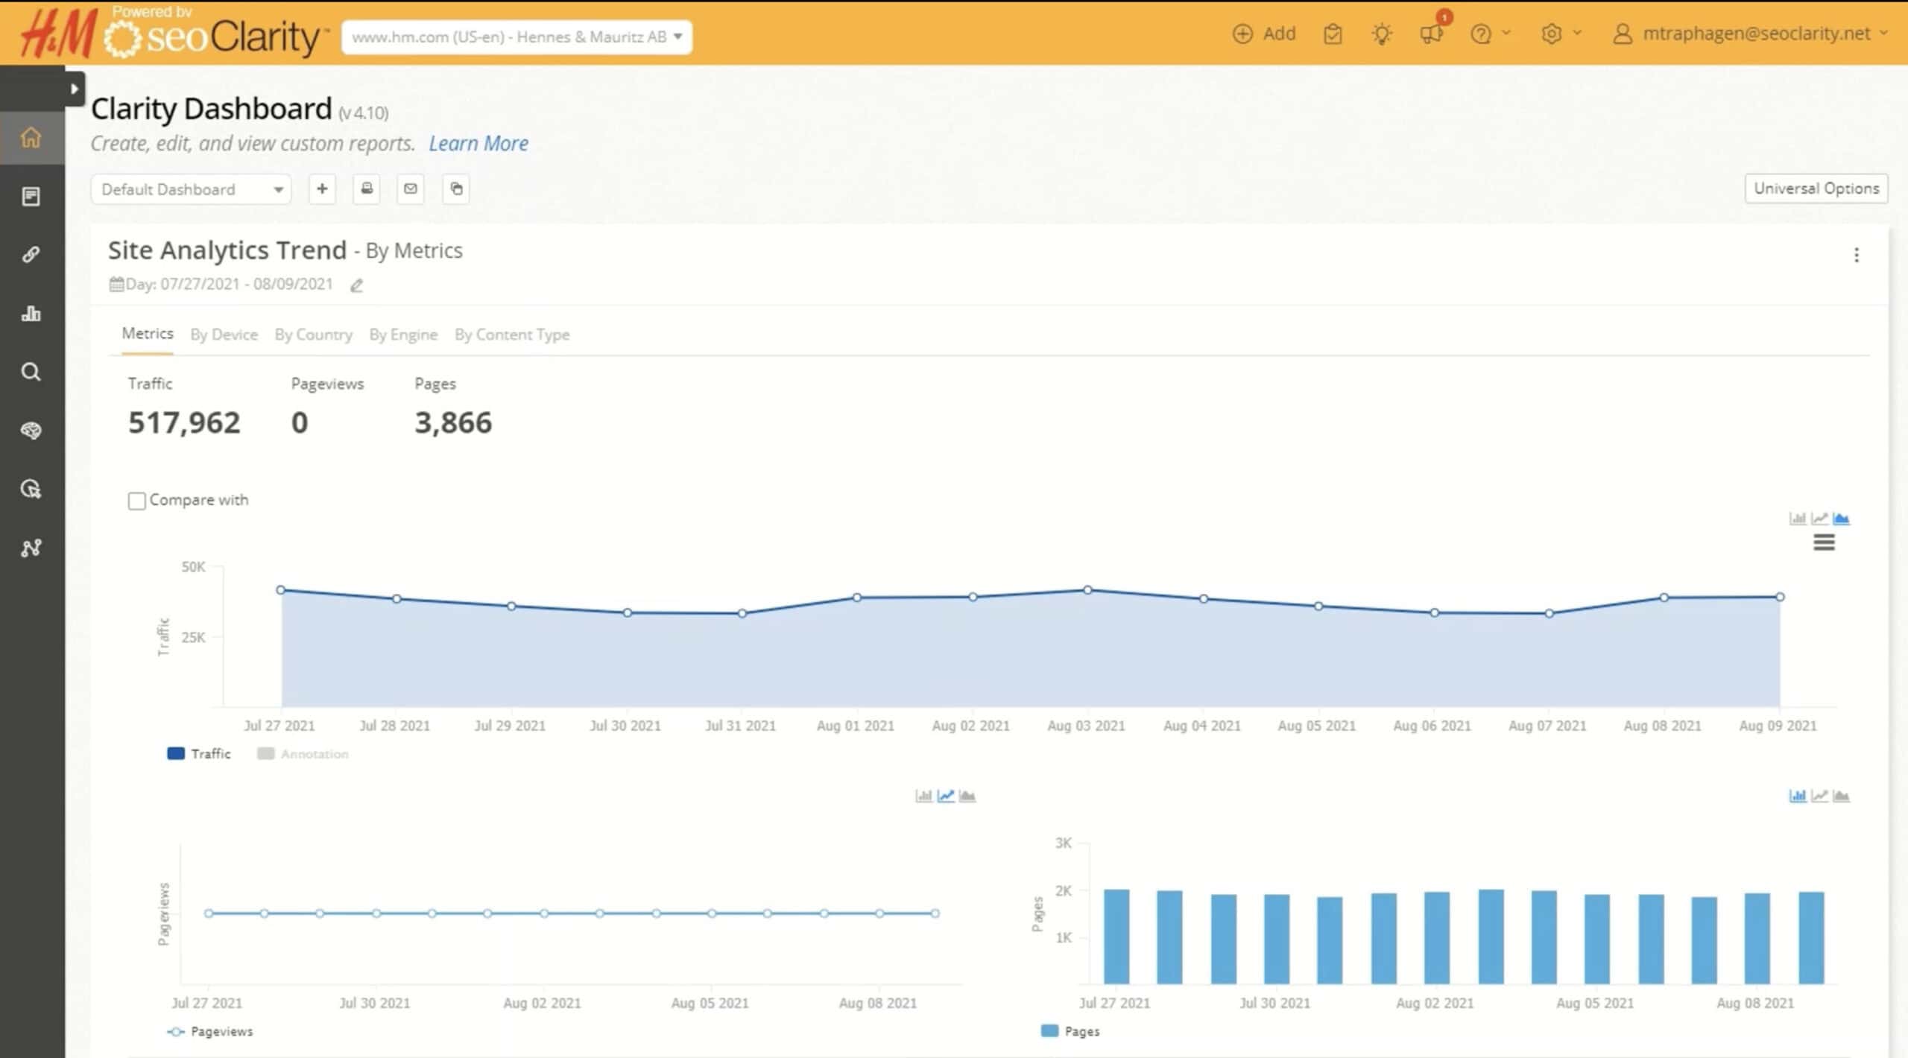Switch Traffic chart to bar view
1908x1058 pixels.
1798,519
